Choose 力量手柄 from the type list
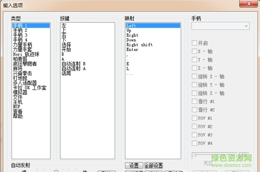 click(x=22, y=45)
